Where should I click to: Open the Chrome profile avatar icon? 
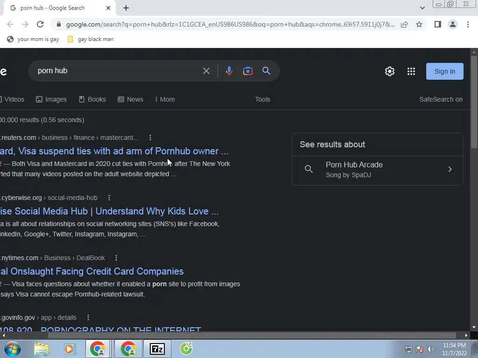point(453,24)
